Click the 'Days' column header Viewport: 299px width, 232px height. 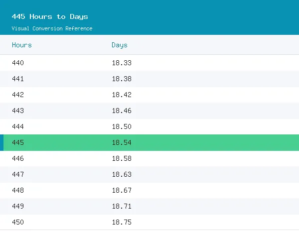(120, 45)
